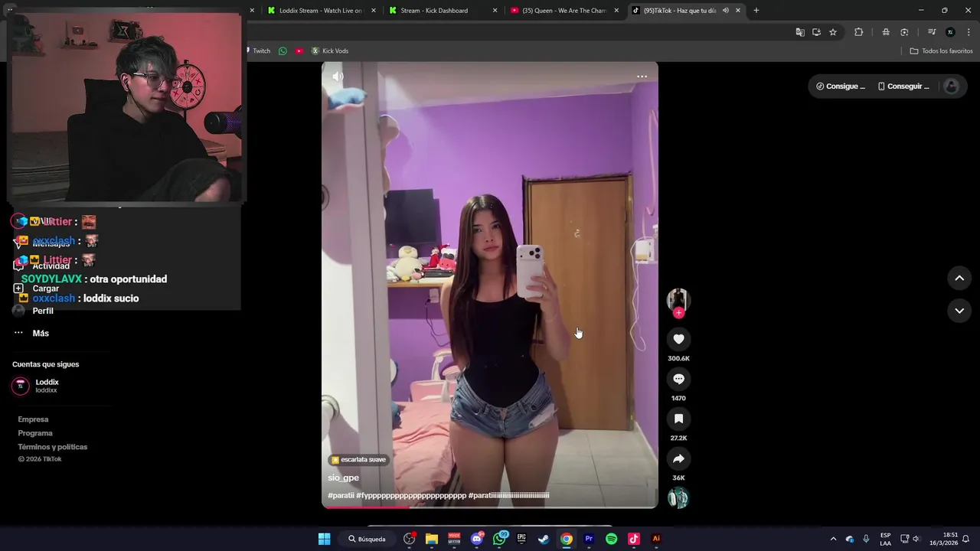The width and height of the screenshot is (980, 551).
Task: Open Kick Vods bookmark link
Action: (329, 51)
